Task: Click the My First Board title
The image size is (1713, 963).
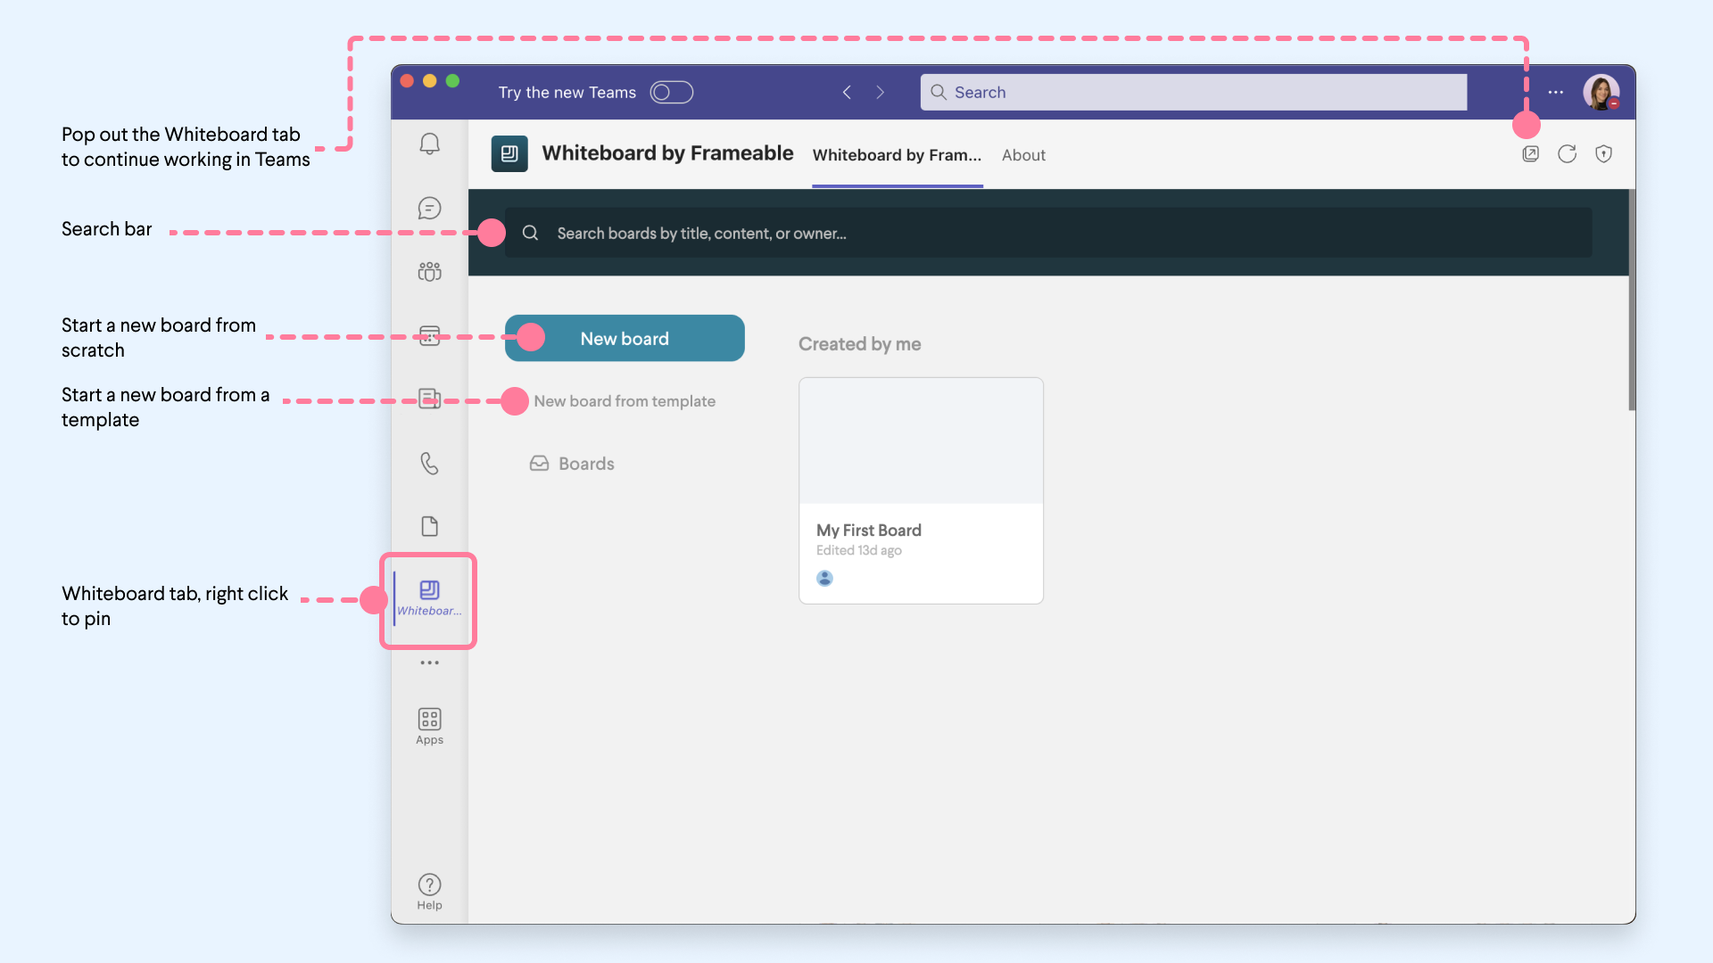Action: point(868,531)
